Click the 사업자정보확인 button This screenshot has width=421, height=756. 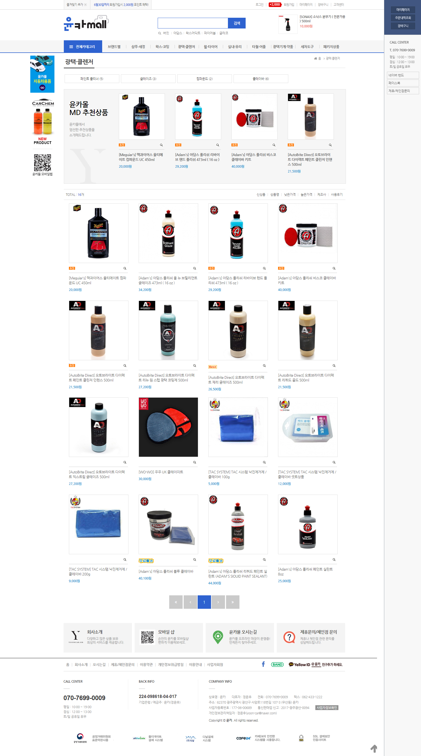click(327, 708)
